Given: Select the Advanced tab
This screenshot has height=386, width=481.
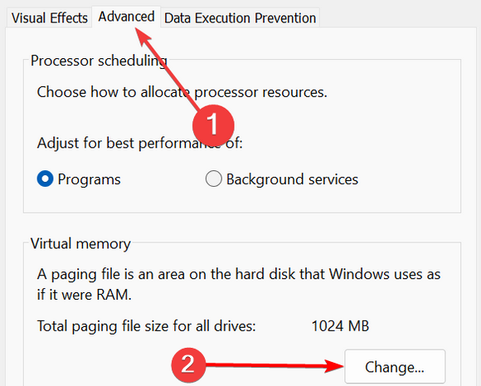Looking at the screenshot, I should pos(126,17).
